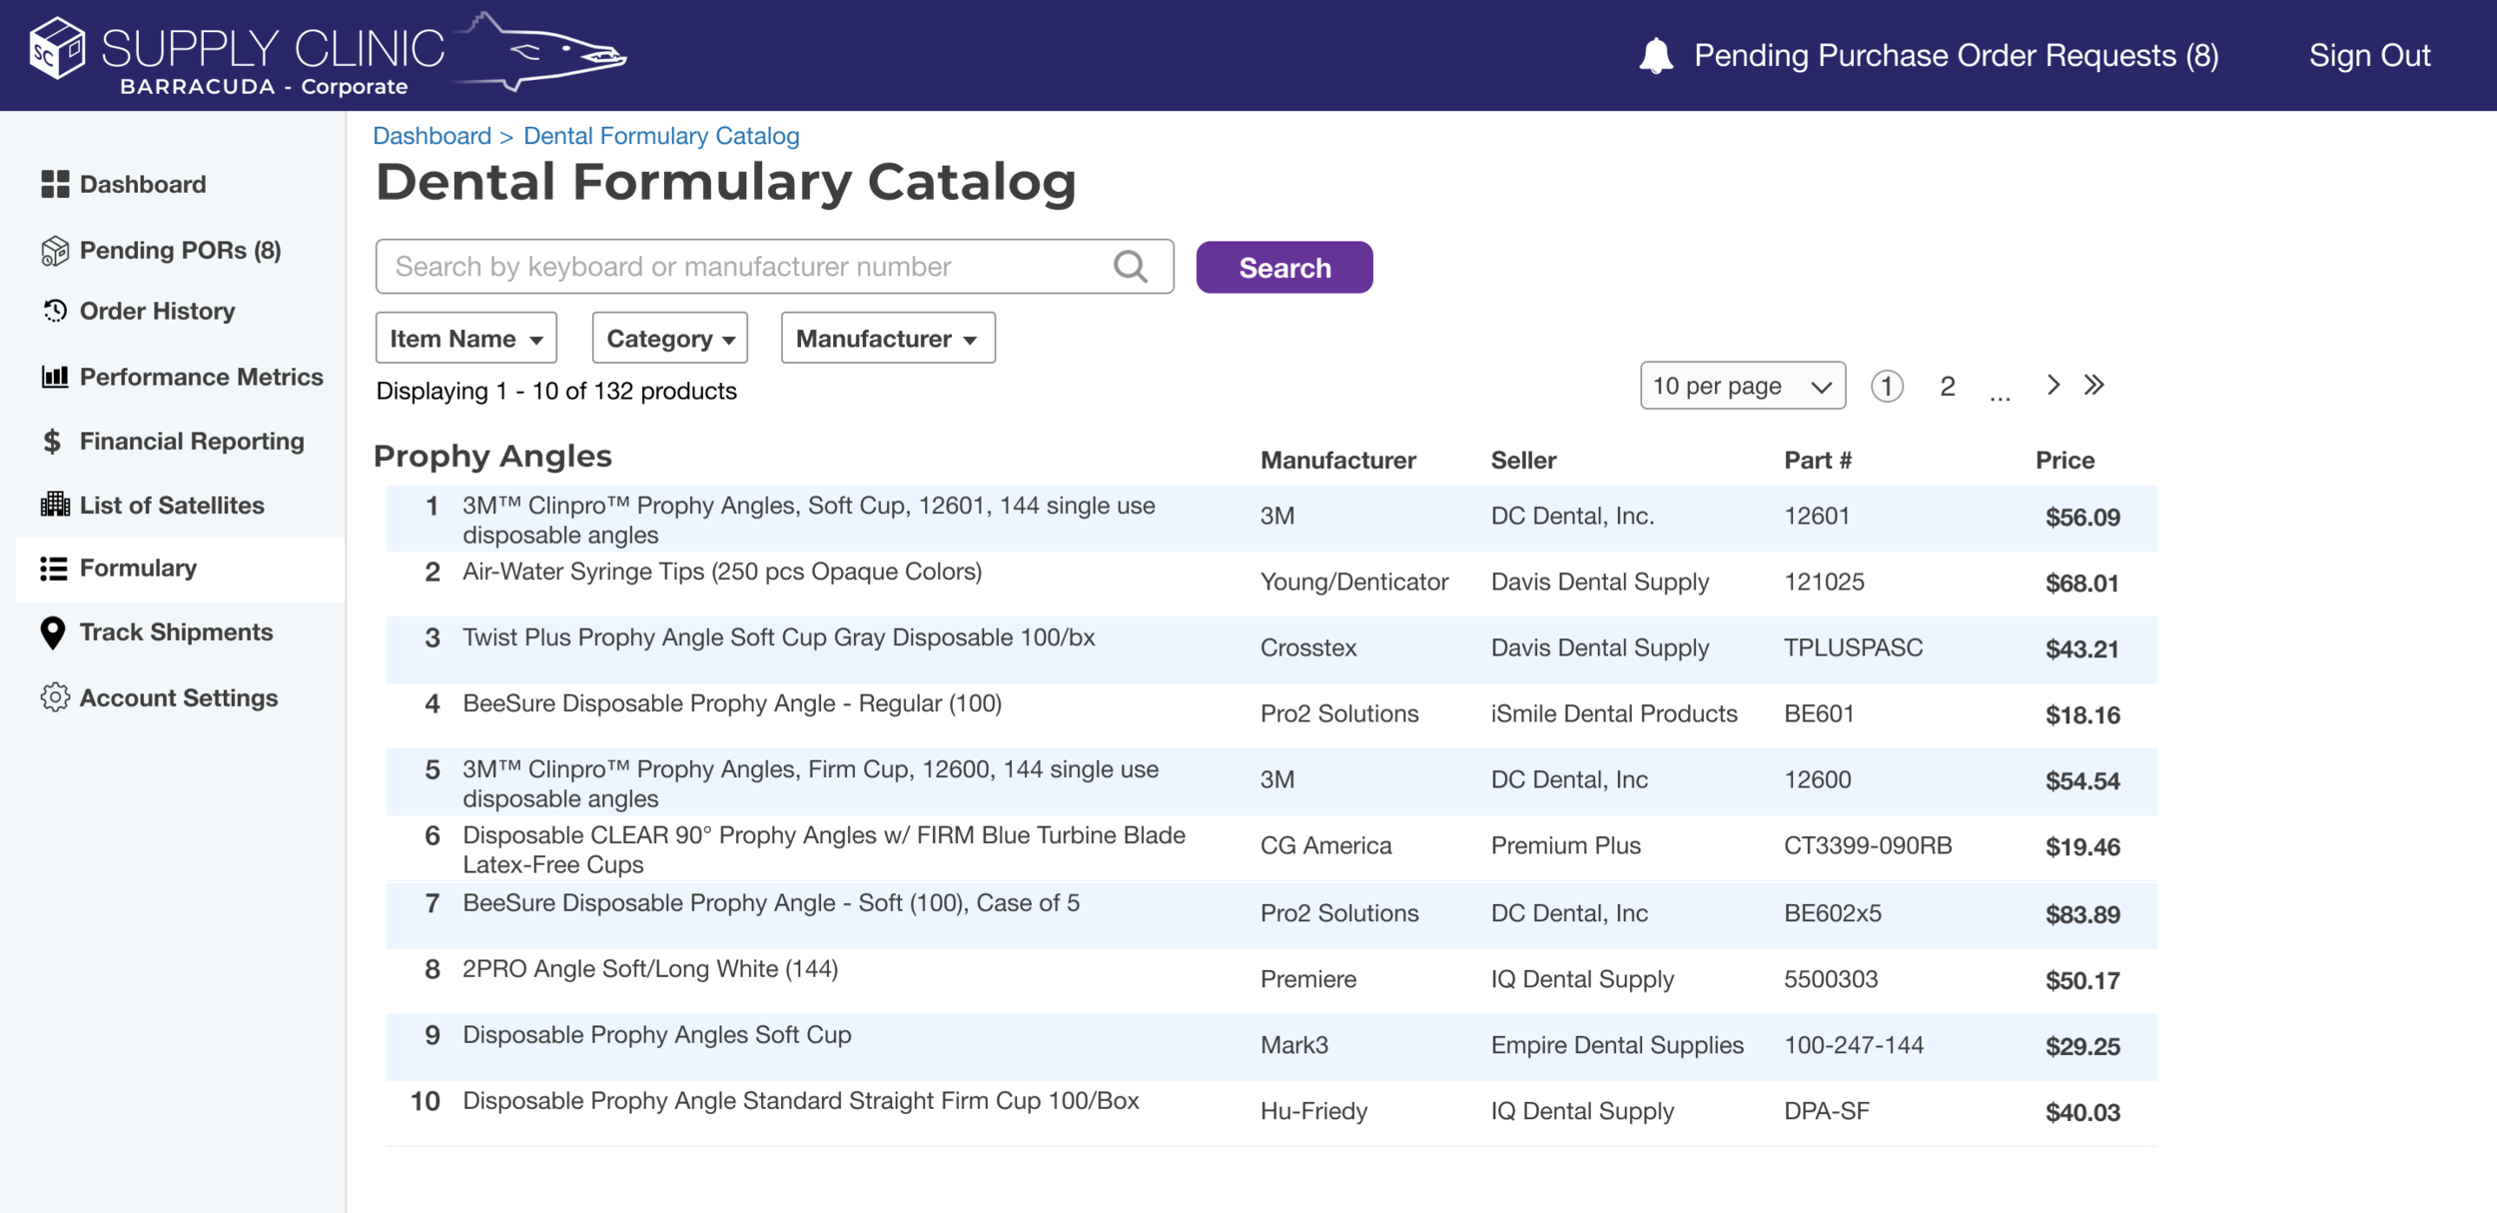Click the Pending PORs box icon

tap(55, 251)
